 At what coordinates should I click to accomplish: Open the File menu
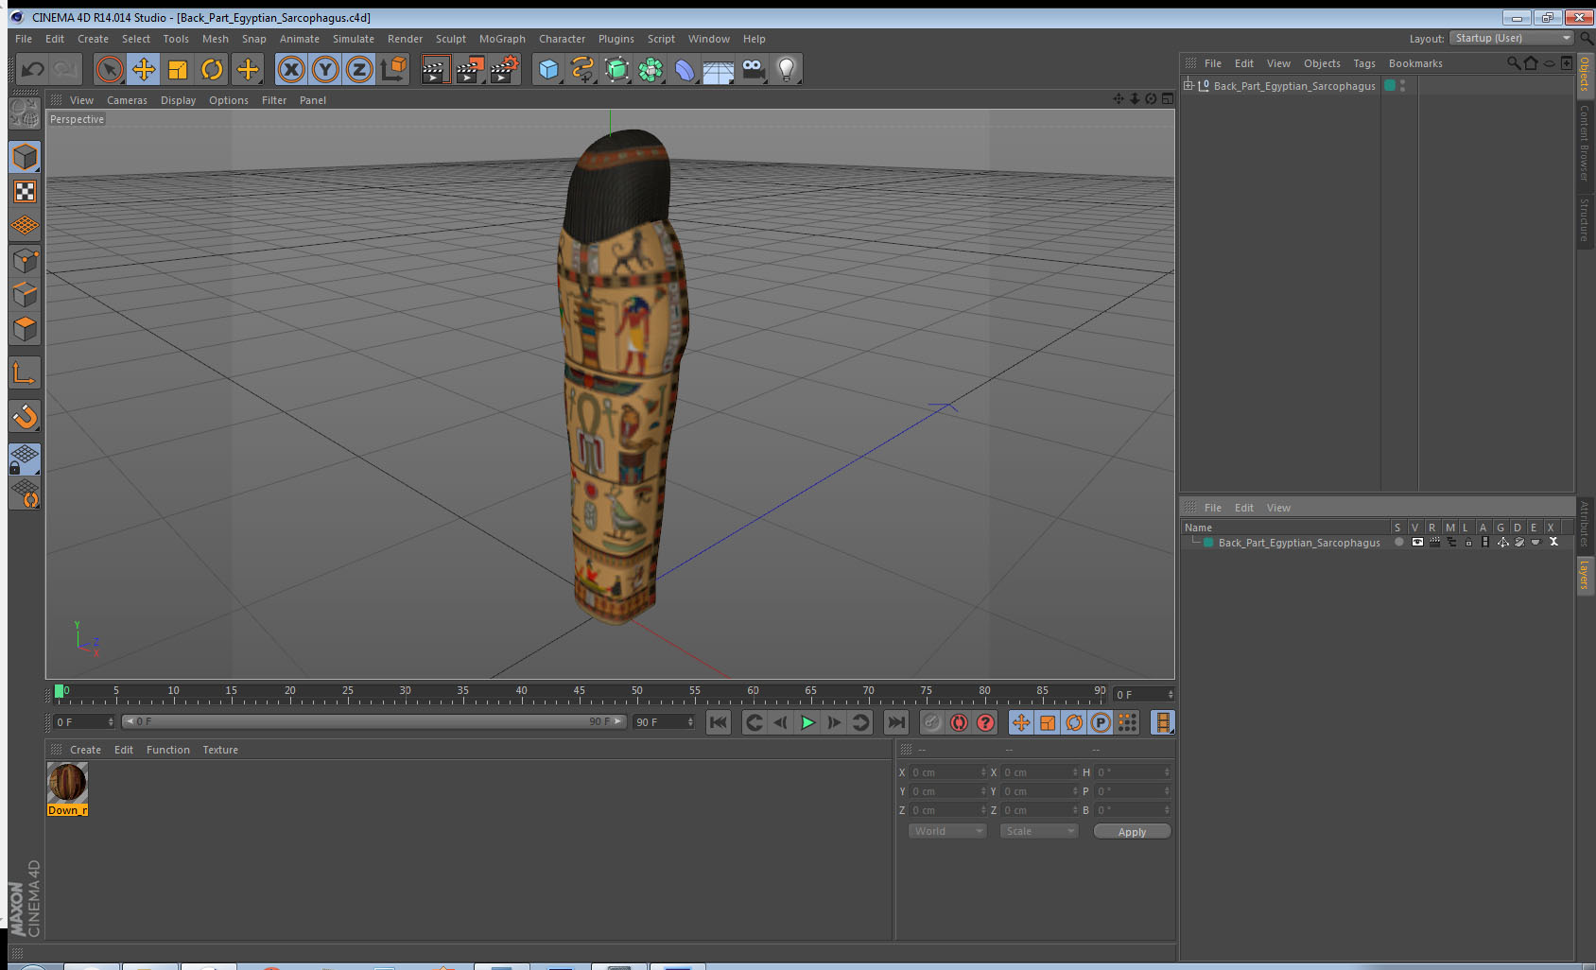point(24,39)
